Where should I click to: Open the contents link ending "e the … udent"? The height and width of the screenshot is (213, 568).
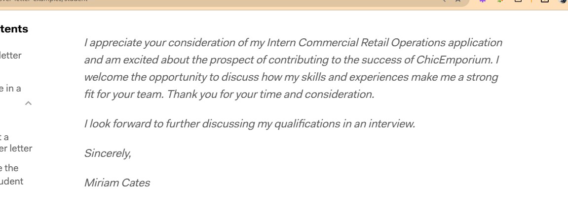tap(11, 175)
